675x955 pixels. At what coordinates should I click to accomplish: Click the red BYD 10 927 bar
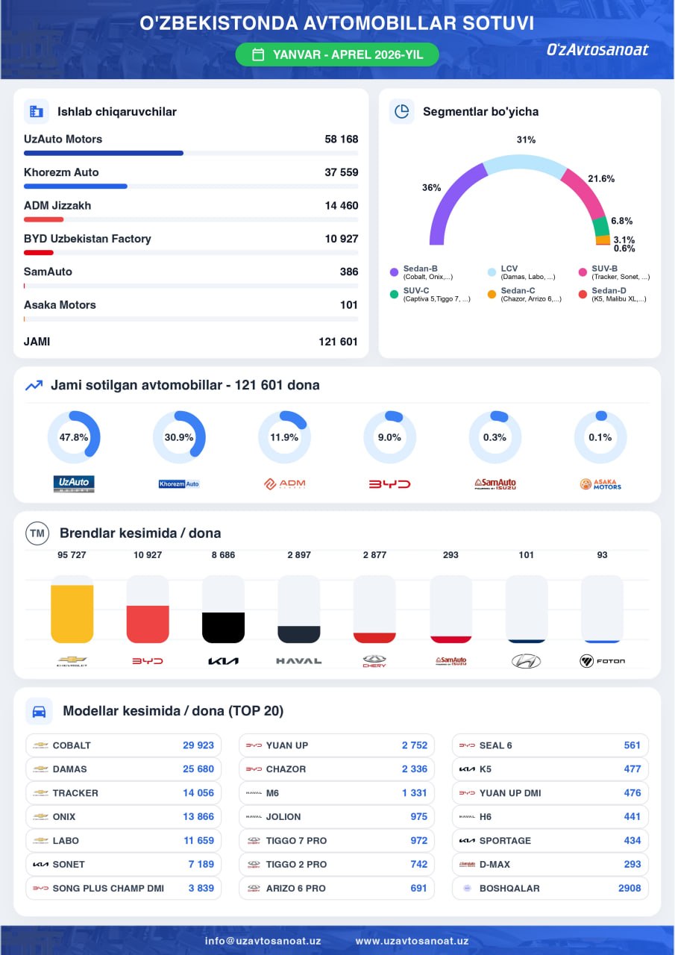click(x=148, y=624)
